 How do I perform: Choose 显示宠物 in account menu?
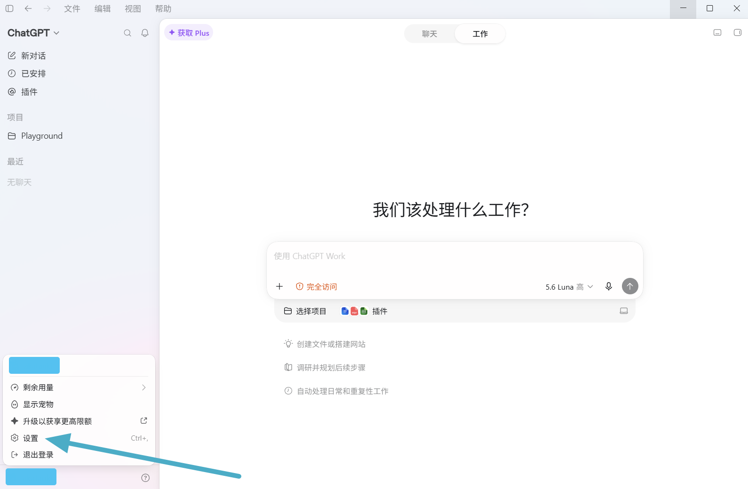[79, 404]
